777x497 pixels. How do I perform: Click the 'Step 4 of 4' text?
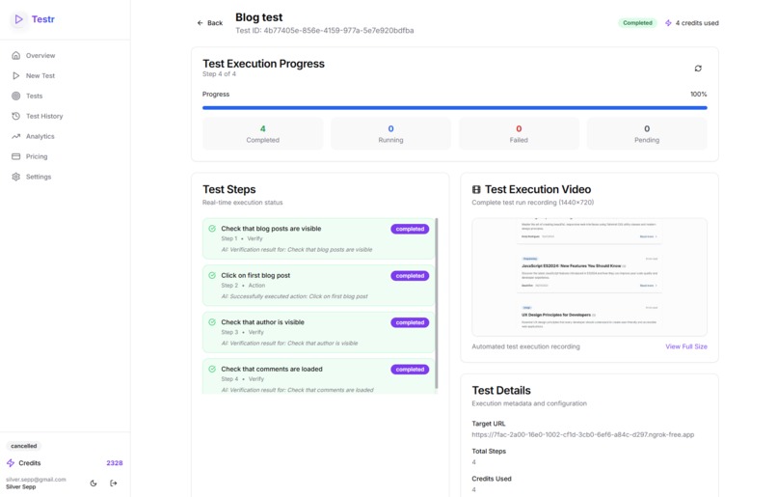[x=219, y=74]
